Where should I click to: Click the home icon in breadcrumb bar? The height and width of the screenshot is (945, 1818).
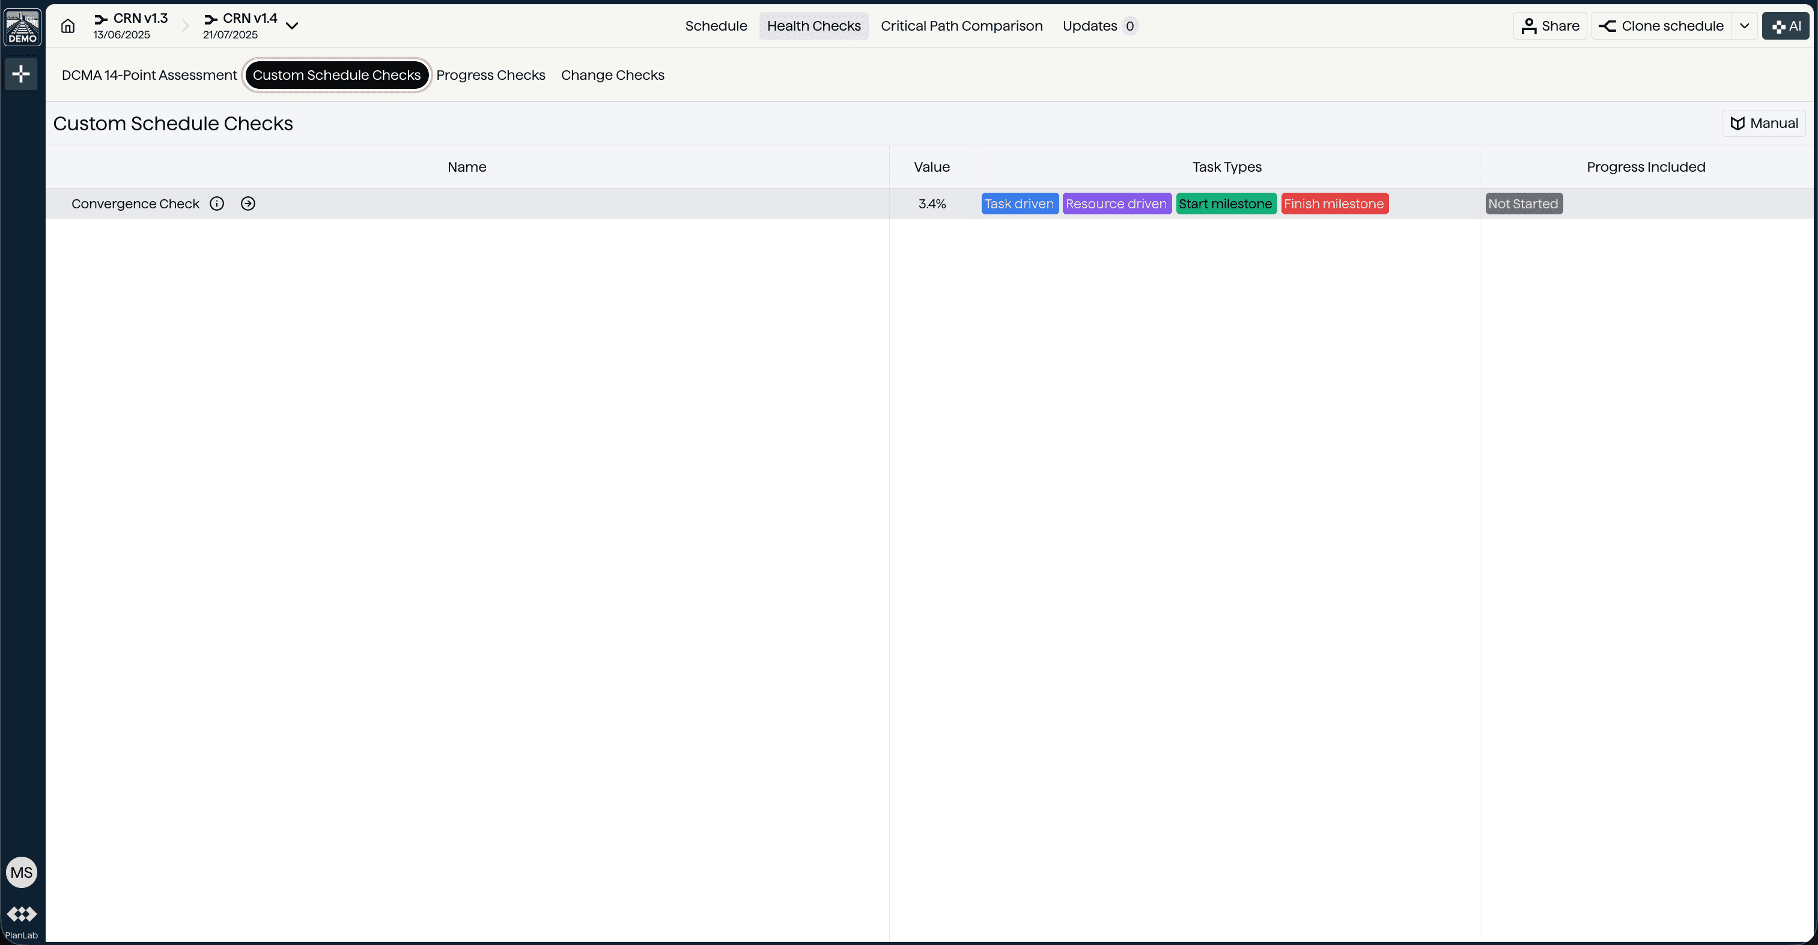(67, 25)
